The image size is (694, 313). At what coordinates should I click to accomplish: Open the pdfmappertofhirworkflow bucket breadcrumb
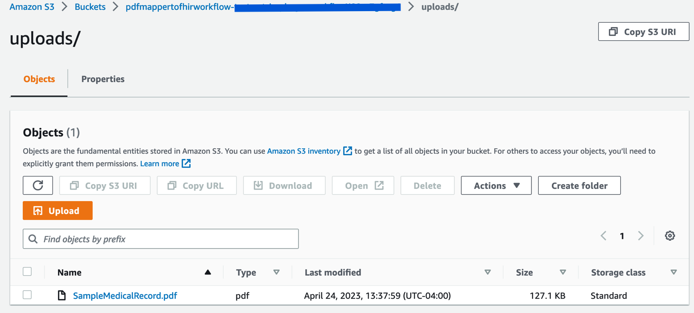tap(264, 7)
